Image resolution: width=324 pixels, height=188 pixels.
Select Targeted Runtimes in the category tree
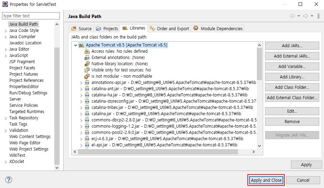[x=27, y=112]
